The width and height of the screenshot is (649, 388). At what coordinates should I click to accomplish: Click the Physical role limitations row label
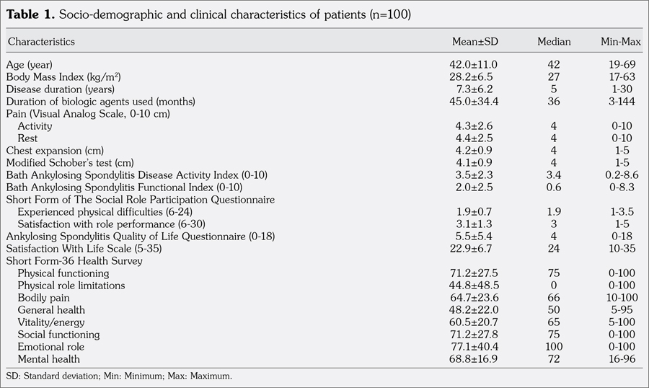pos(71,286)
